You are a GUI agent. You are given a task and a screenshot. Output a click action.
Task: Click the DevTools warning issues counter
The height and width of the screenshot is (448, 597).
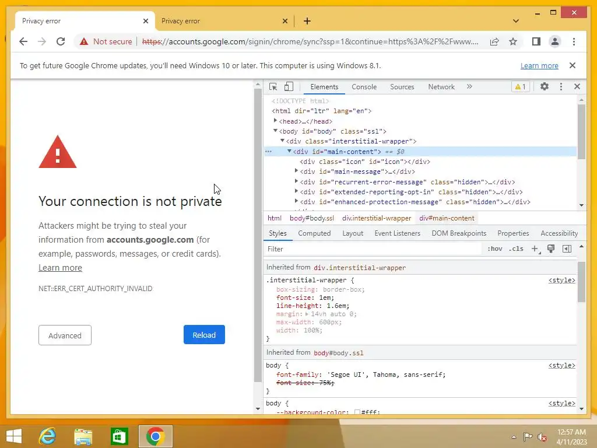pos(520,87)
